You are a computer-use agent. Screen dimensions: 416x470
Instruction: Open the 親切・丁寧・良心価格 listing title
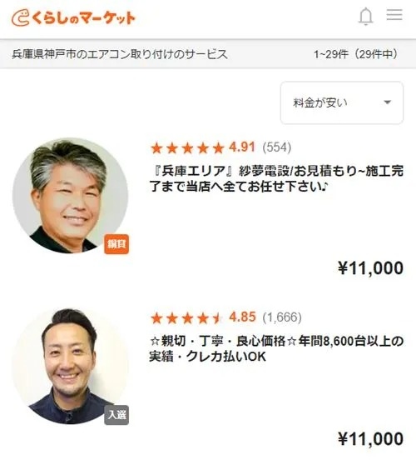pyautogui.click(x=276, y=348)
